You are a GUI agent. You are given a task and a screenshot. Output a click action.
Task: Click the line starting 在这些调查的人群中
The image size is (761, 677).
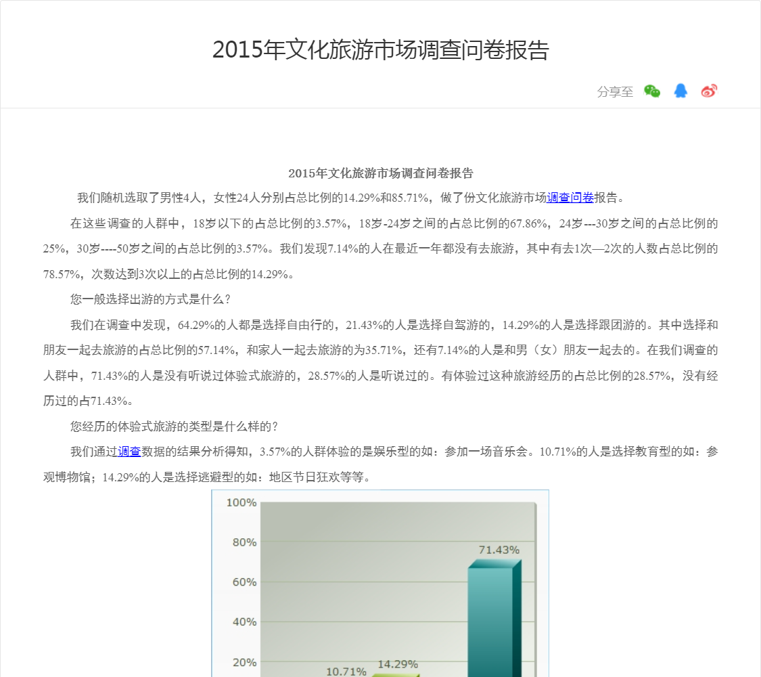(394, 223)
